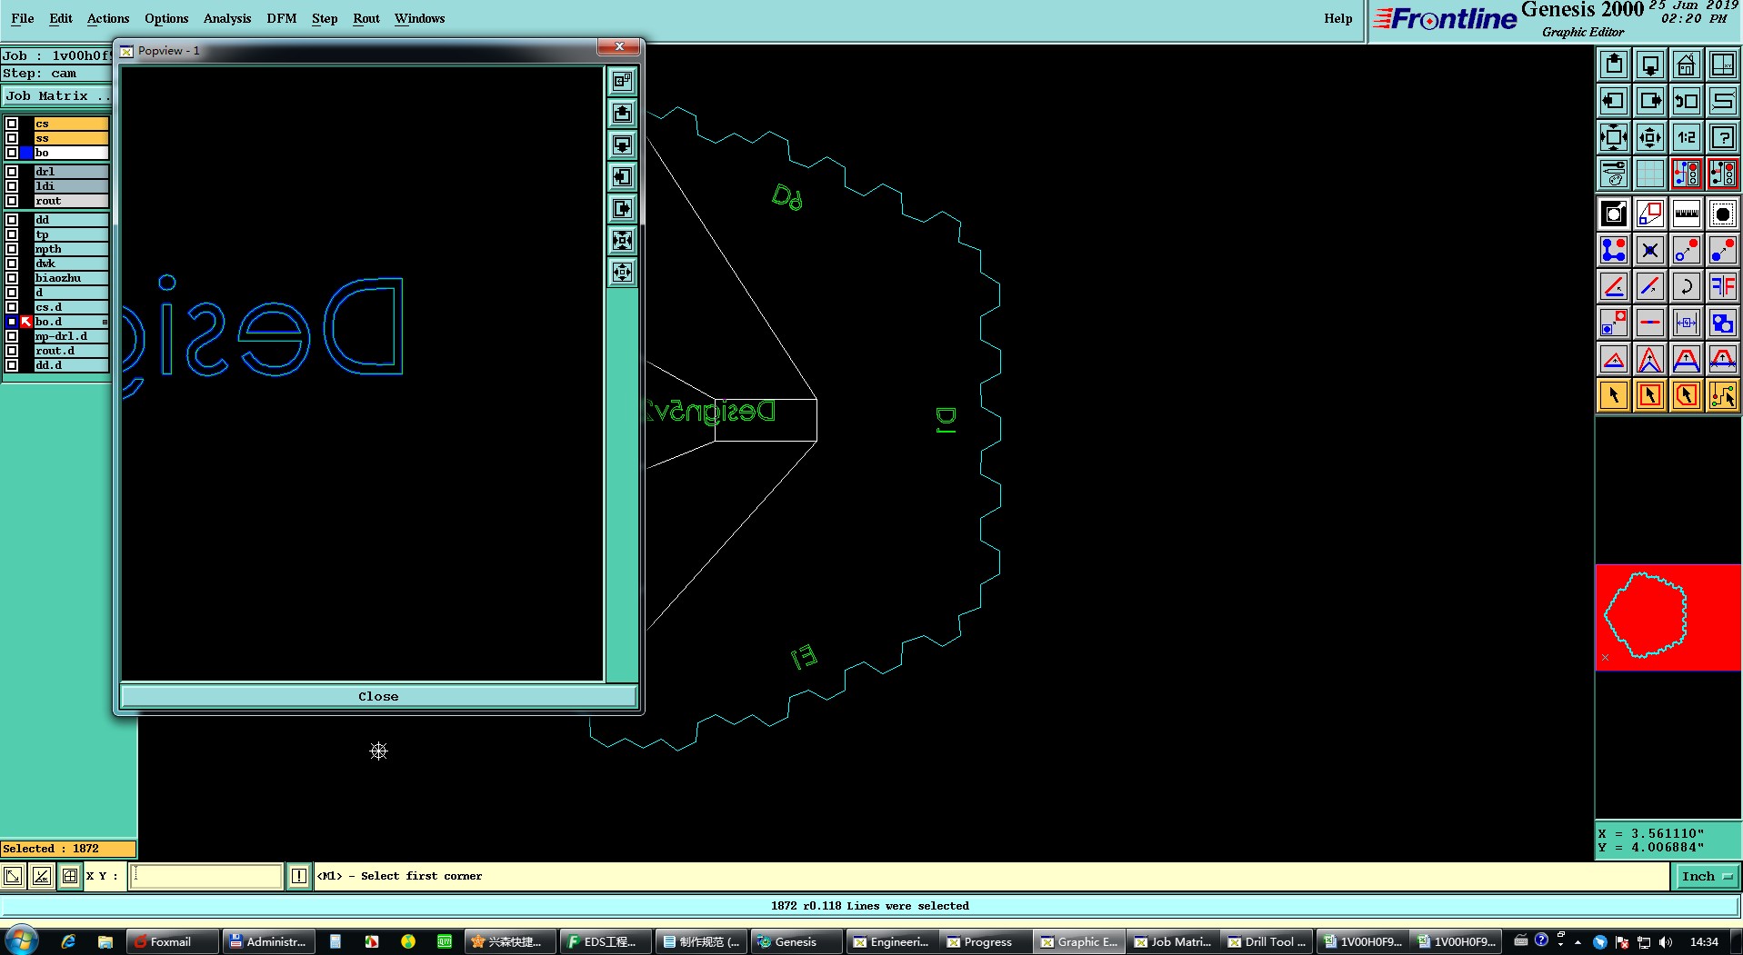Expand the small marker on bo.d row
1743x955 pixels.
click(105, 322)
